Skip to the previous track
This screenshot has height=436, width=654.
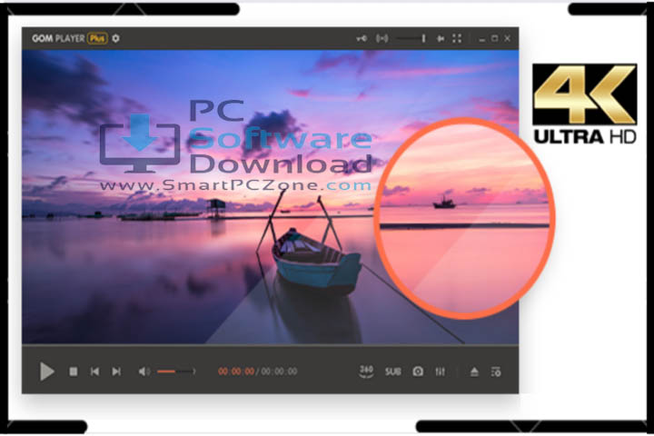94,372
